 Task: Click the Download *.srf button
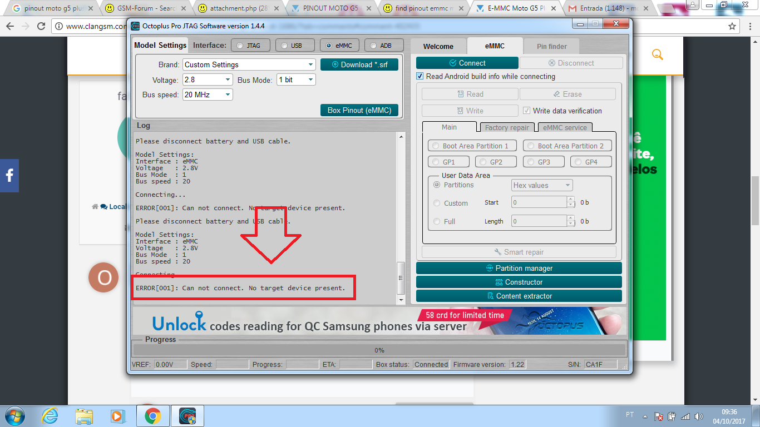pos(359,64)
